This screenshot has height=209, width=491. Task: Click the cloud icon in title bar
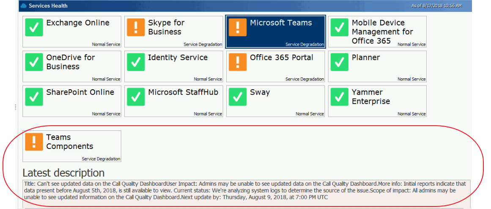24,6
